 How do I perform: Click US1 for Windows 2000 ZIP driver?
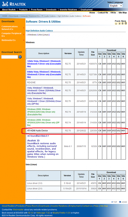pos(109,123)
